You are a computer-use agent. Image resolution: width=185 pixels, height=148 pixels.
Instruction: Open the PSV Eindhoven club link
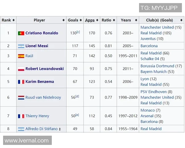pyautogui.click(x=154, y=92)
